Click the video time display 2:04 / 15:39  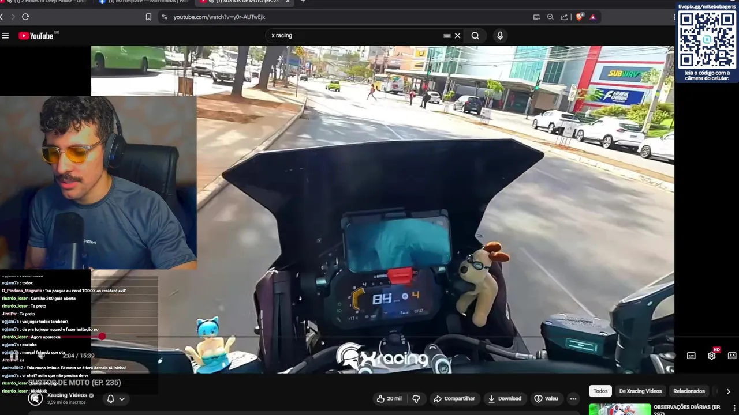point(78,356)
